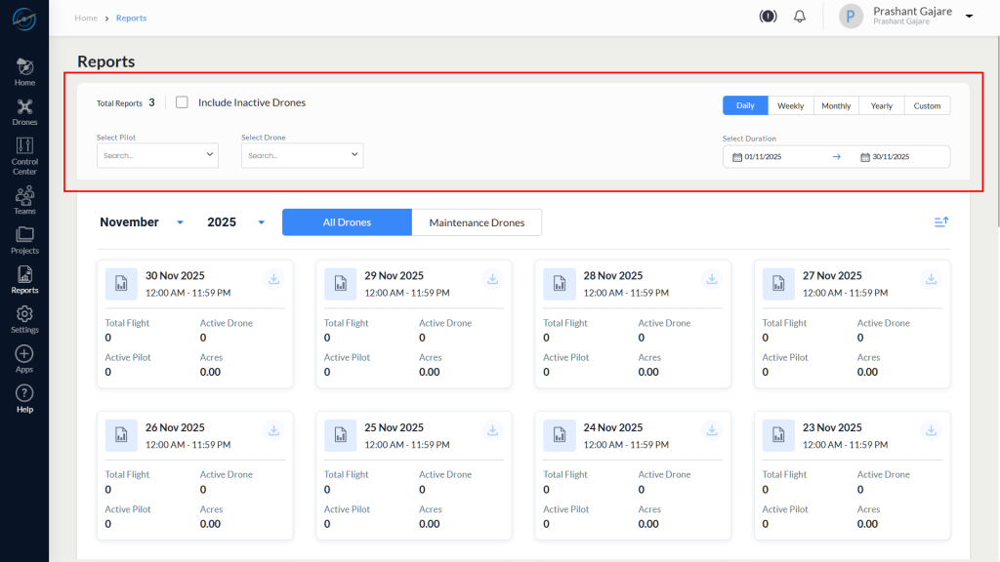Expand the Select Drone dropdown
This screenshot has width=1000, height=562.
[x=301, y=154]
